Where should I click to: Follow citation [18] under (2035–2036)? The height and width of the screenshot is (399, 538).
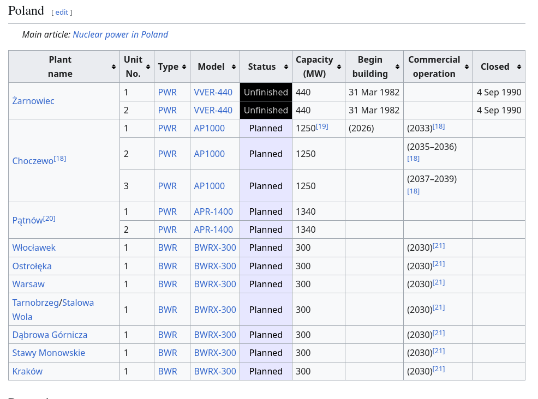point(414,159)
